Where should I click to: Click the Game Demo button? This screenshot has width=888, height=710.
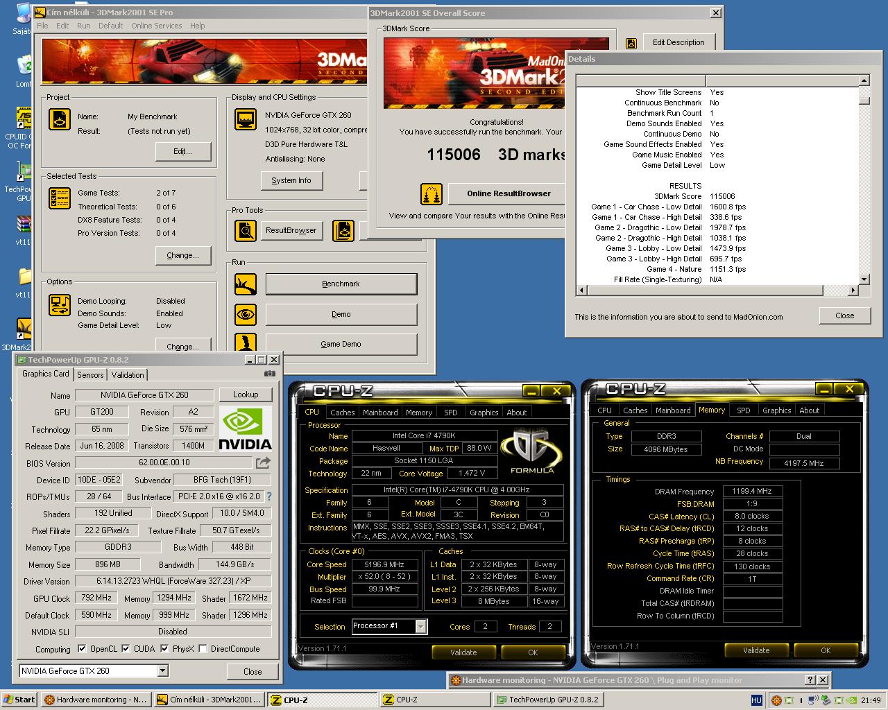(341, 344)
